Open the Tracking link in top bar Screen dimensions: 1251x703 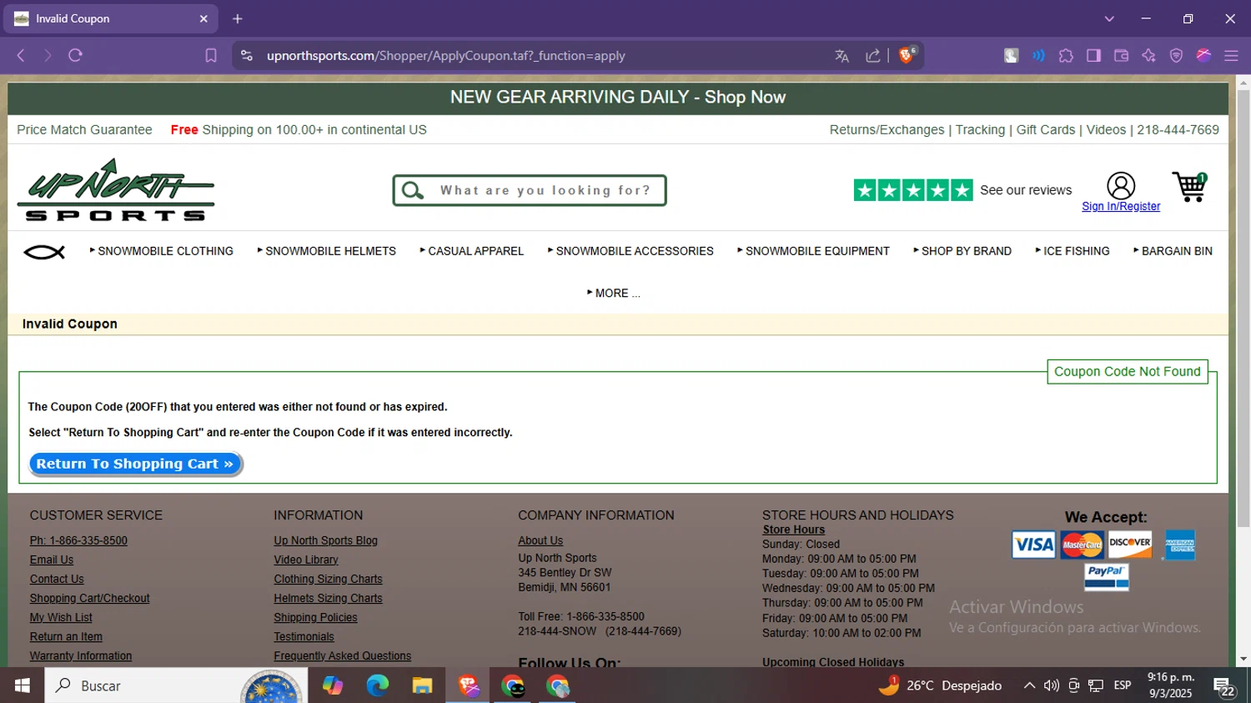[x=980, y=130]
